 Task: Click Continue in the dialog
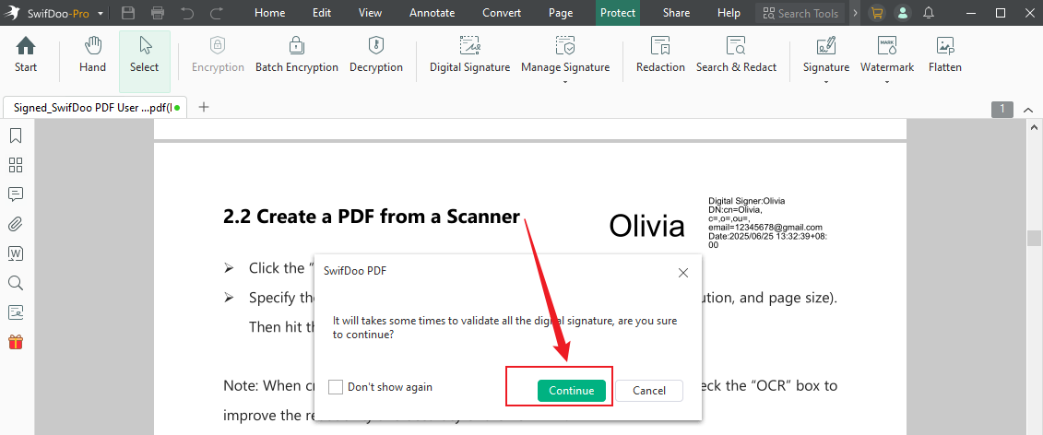click(572, 391)
